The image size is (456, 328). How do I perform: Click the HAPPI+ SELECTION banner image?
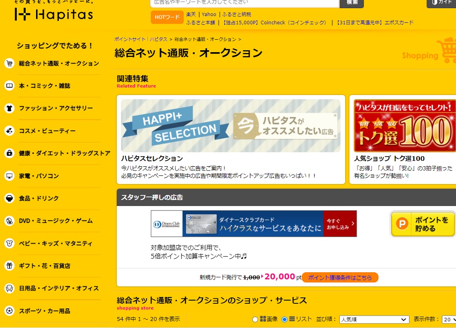[x=230, y=126]
